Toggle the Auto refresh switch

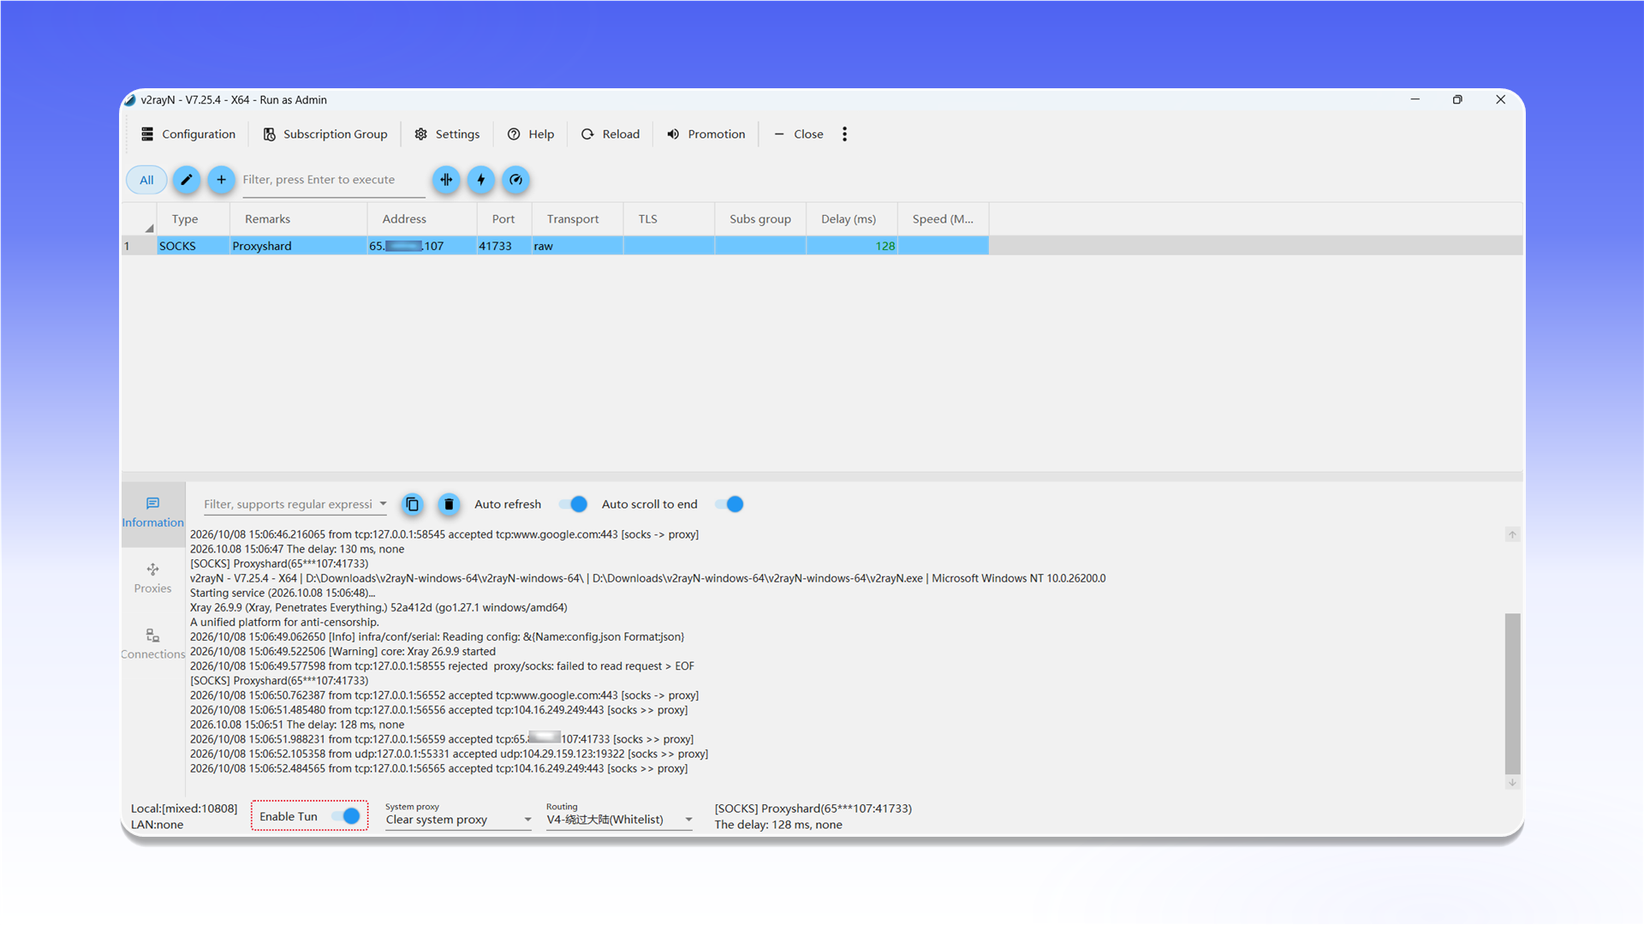(x=573, y=504)
